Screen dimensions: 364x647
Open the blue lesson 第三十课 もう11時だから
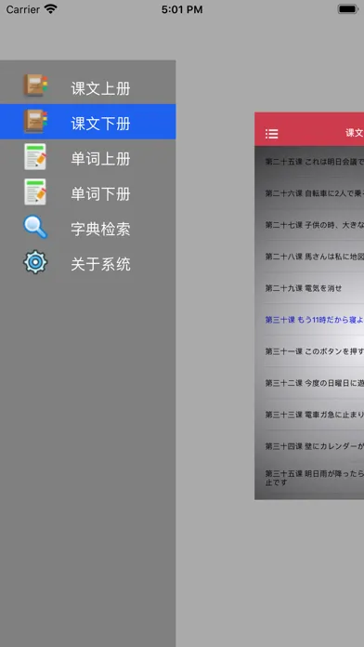(x=309, y=320)
